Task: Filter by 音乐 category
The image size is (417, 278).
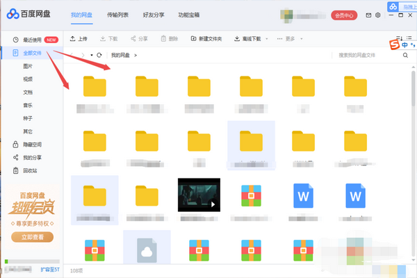Action: click(28, 105)
